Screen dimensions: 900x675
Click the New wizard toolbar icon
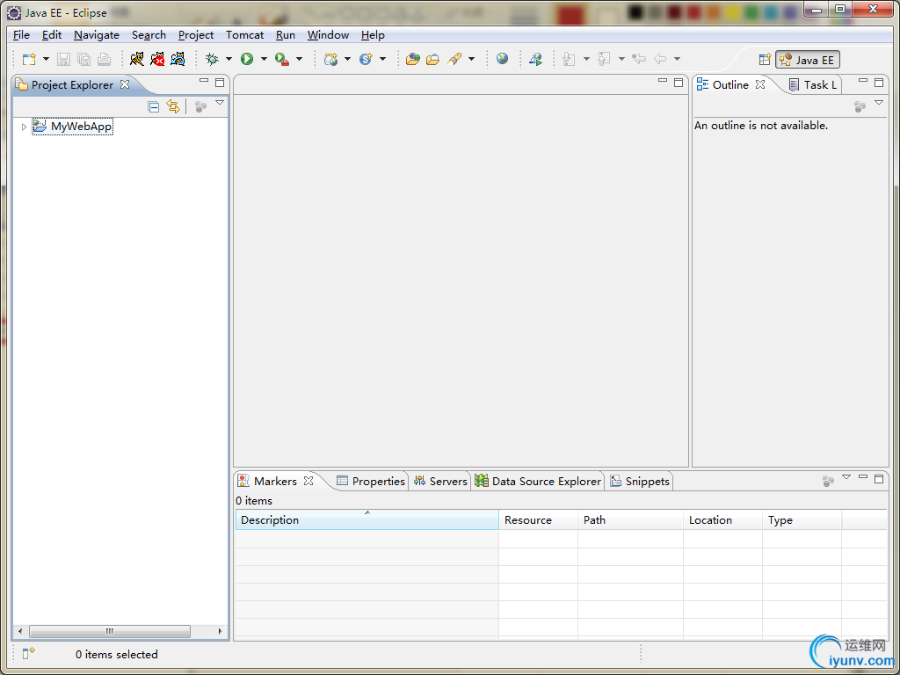tap(29, 59)
